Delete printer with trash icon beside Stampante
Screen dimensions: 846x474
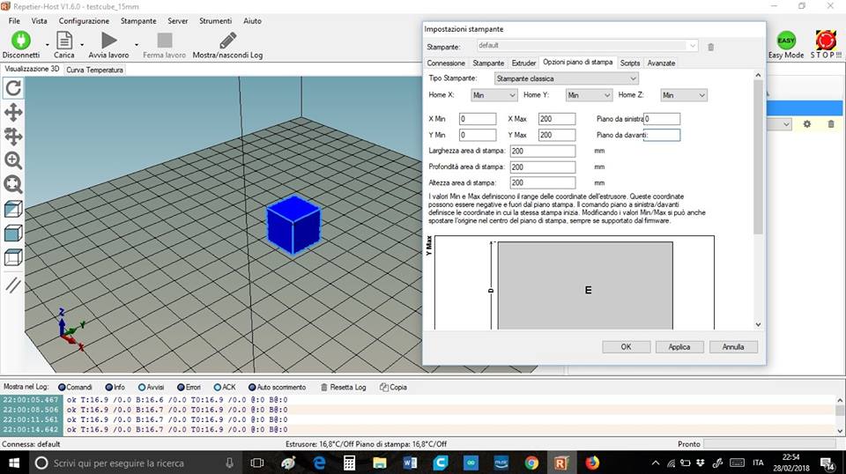[x=710, y=47]
